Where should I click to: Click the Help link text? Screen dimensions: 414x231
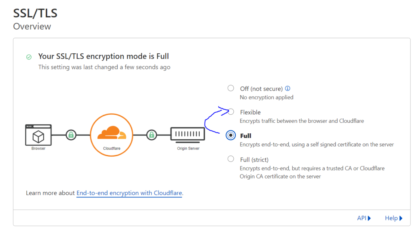(x=391, y=218)
